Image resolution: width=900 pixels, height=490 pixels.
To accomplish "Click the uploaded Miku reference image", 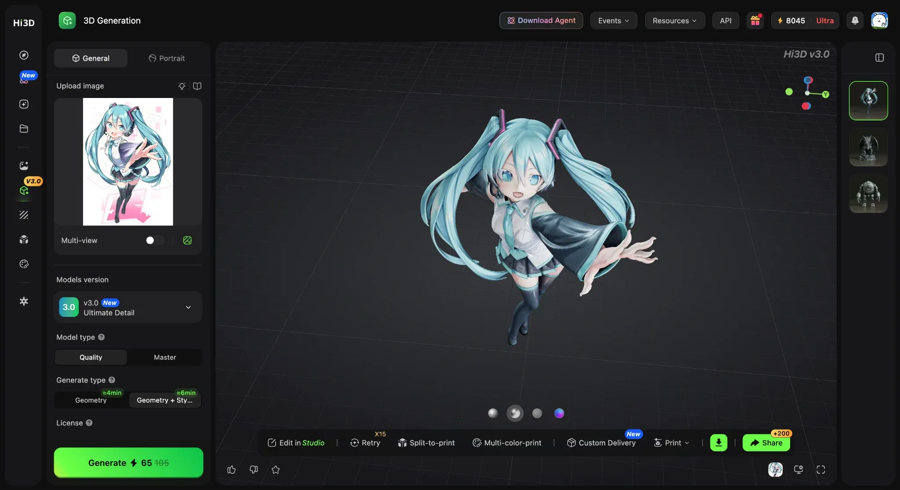I will coord(128,162).
